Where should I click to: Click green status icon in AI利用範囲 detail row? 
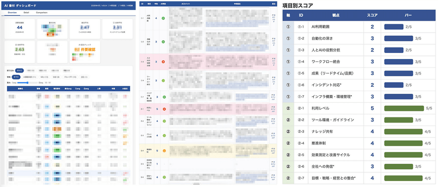[x=163, y=19]
